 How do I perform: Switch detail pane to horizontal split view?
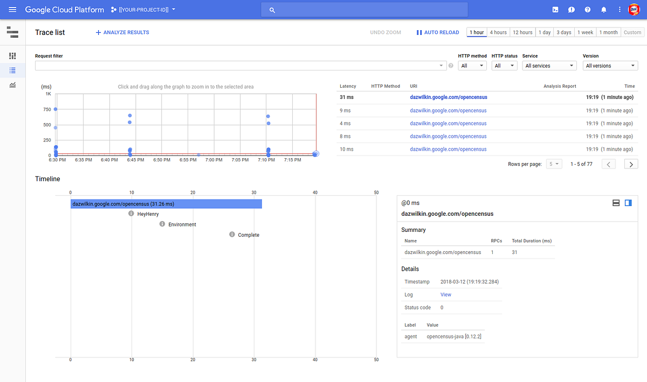(616, 203)
